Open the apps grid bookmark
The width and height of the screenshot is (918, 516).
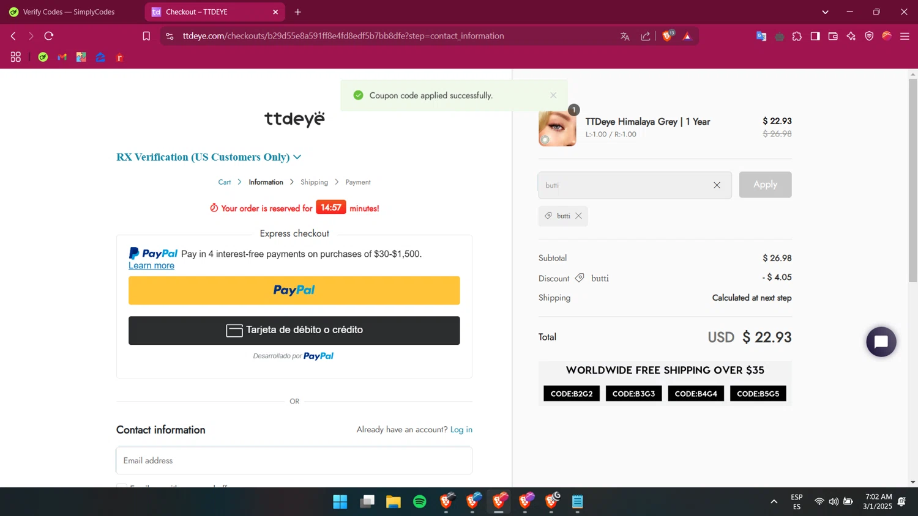[16, 57]
